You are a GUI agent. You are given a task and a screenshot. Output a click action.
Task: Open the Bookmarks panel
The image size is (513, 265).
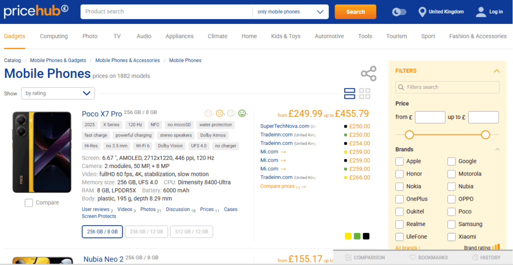(x=429, y=257)
